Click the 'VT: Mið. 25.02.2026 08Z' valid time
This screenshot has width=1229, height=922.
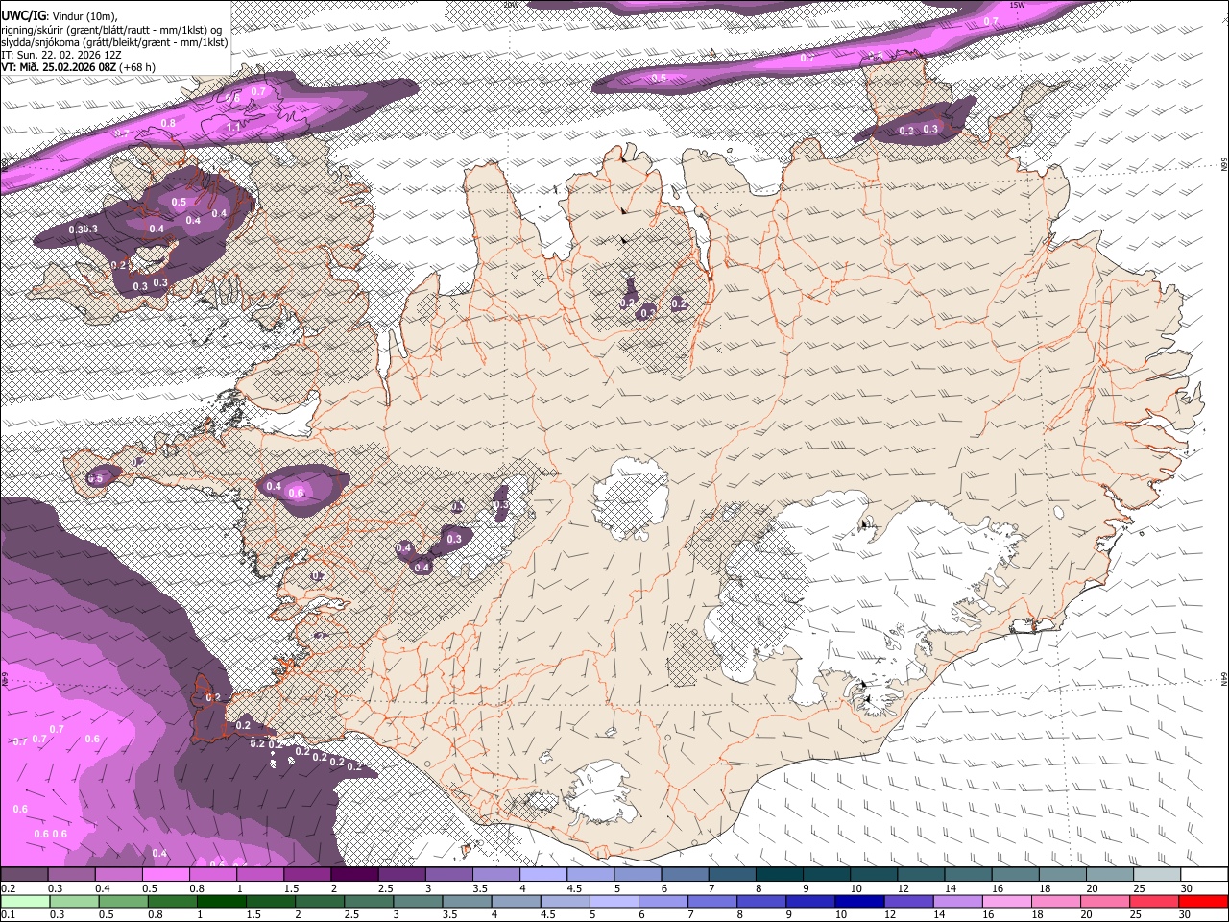[x=59, y=67]
